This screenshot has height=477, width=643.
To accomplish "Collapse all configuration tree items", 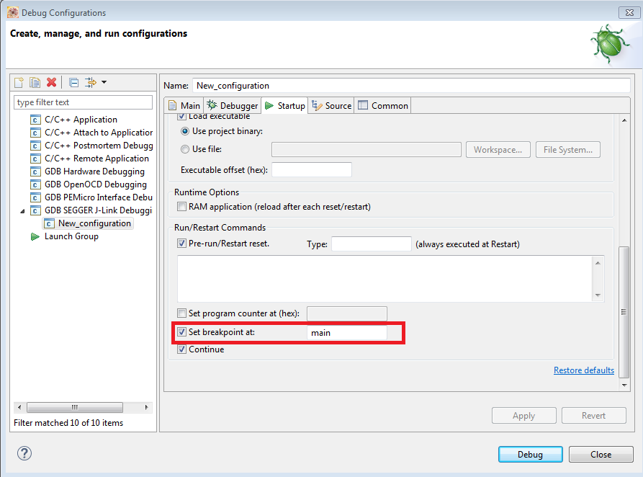I will pyautogui.click(x=73, y=82).
